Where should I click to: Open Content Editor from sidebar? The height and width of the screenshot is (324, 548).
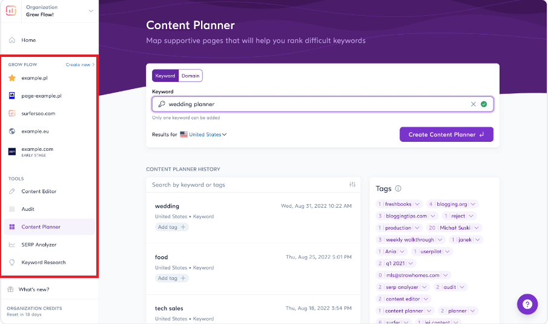point(39,191)
